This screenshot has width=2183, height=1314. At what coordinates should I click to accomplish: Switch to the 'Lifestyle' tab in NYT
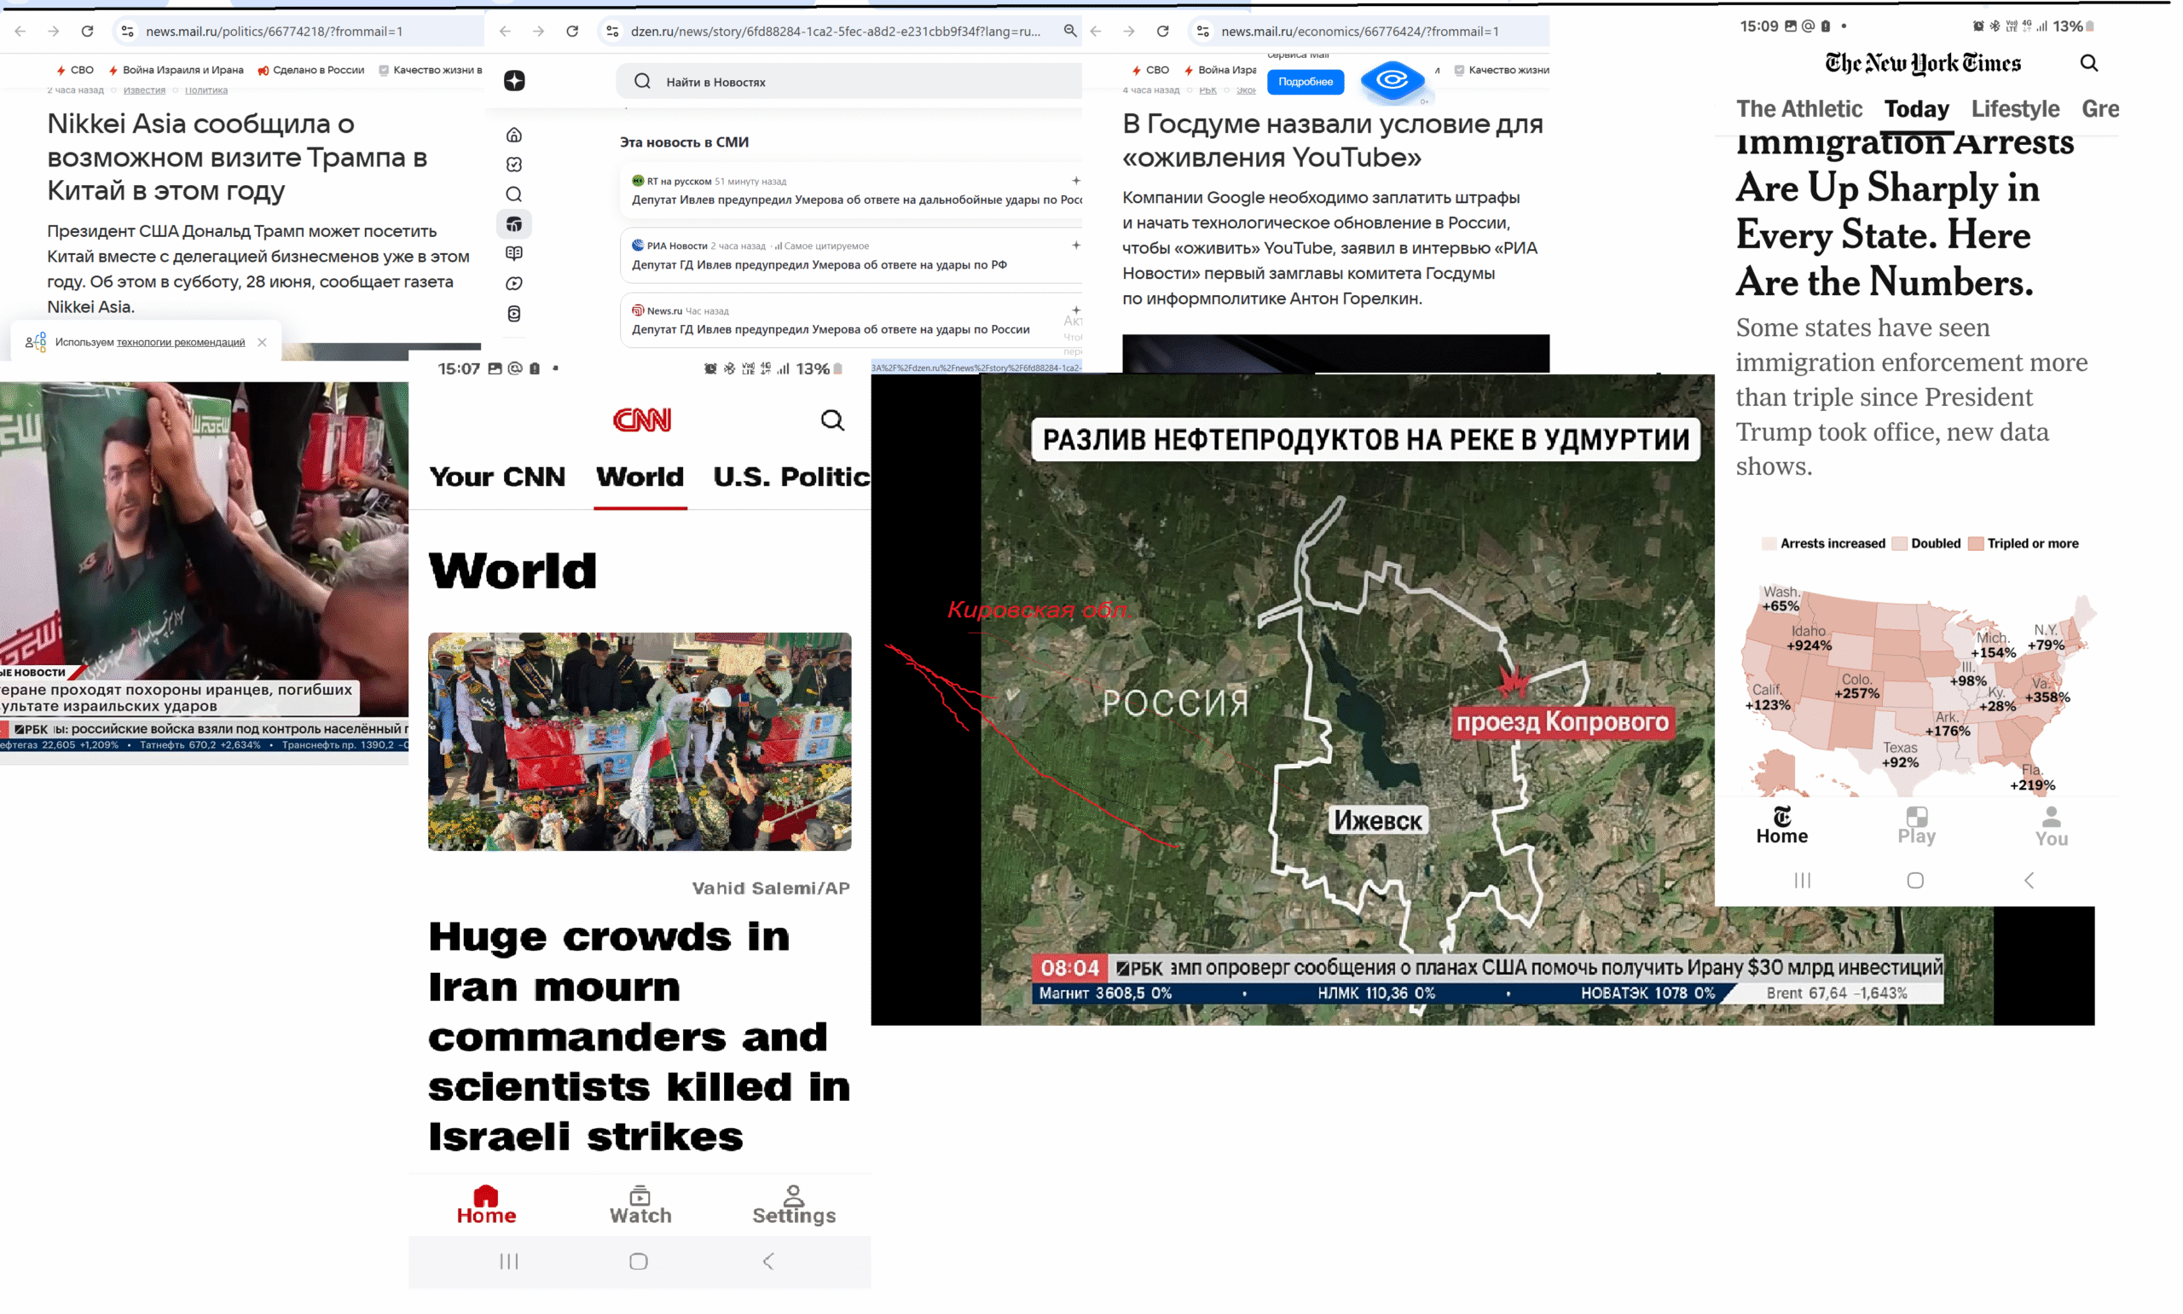[2015, 109]
